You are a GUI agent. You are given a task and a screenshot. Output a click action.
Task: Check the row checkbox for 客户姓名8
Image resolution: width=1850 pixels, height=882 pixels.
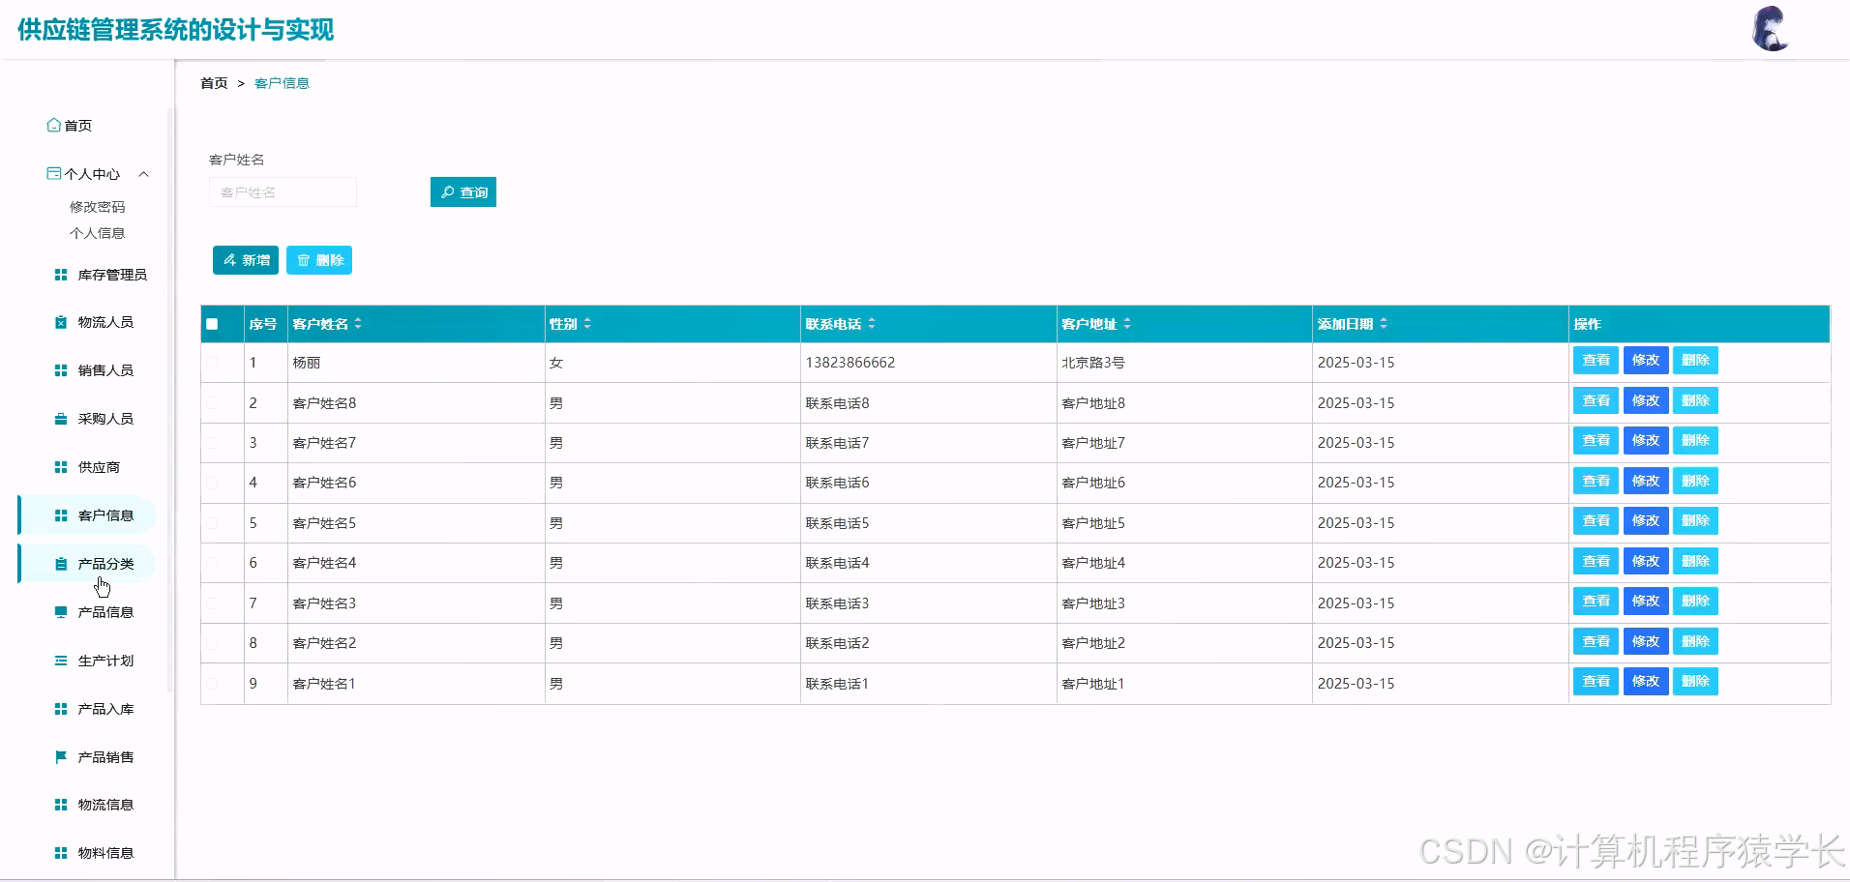212,403
